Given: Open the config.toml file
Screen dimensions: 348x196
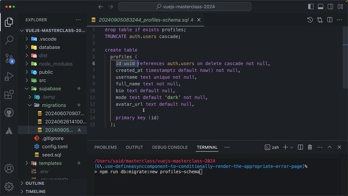Looking at the screenshot, I should [x=52, y=146].
